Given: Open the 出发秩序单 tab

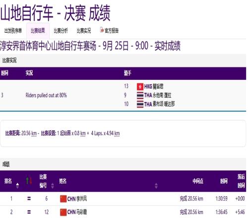Looking at the screenshot, I should click(13, 31).
